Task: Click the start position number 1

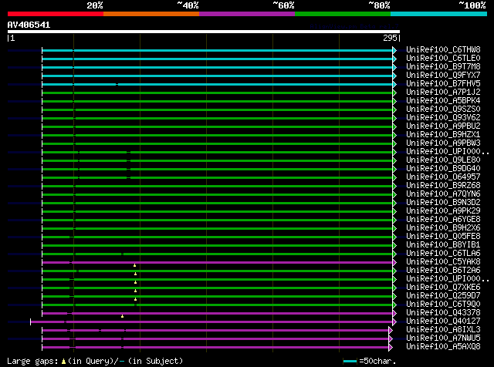Action: point(12,38)
